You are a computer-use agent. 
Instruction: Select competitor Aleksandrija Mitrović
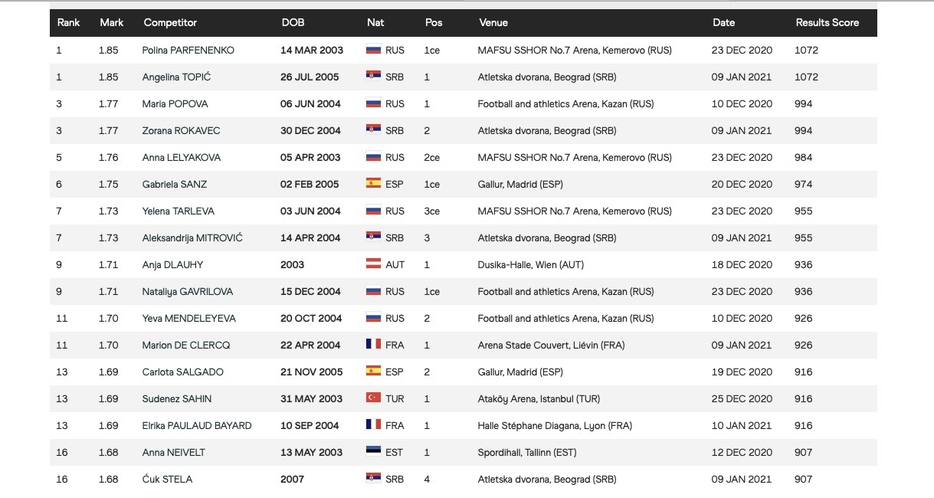pos(192,238)
